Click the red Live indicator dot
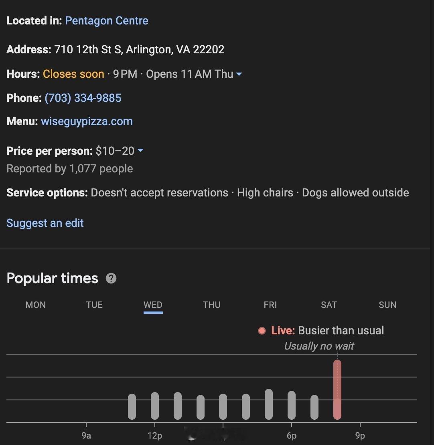434x445 pixels. pos(262,331)
